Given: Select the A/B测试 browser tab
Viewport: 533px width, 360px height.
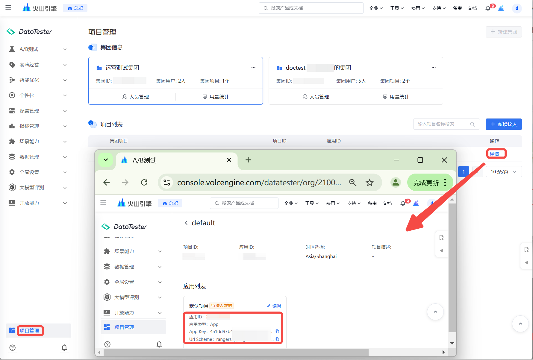Looking at the screenshot, I should (177, 160).
